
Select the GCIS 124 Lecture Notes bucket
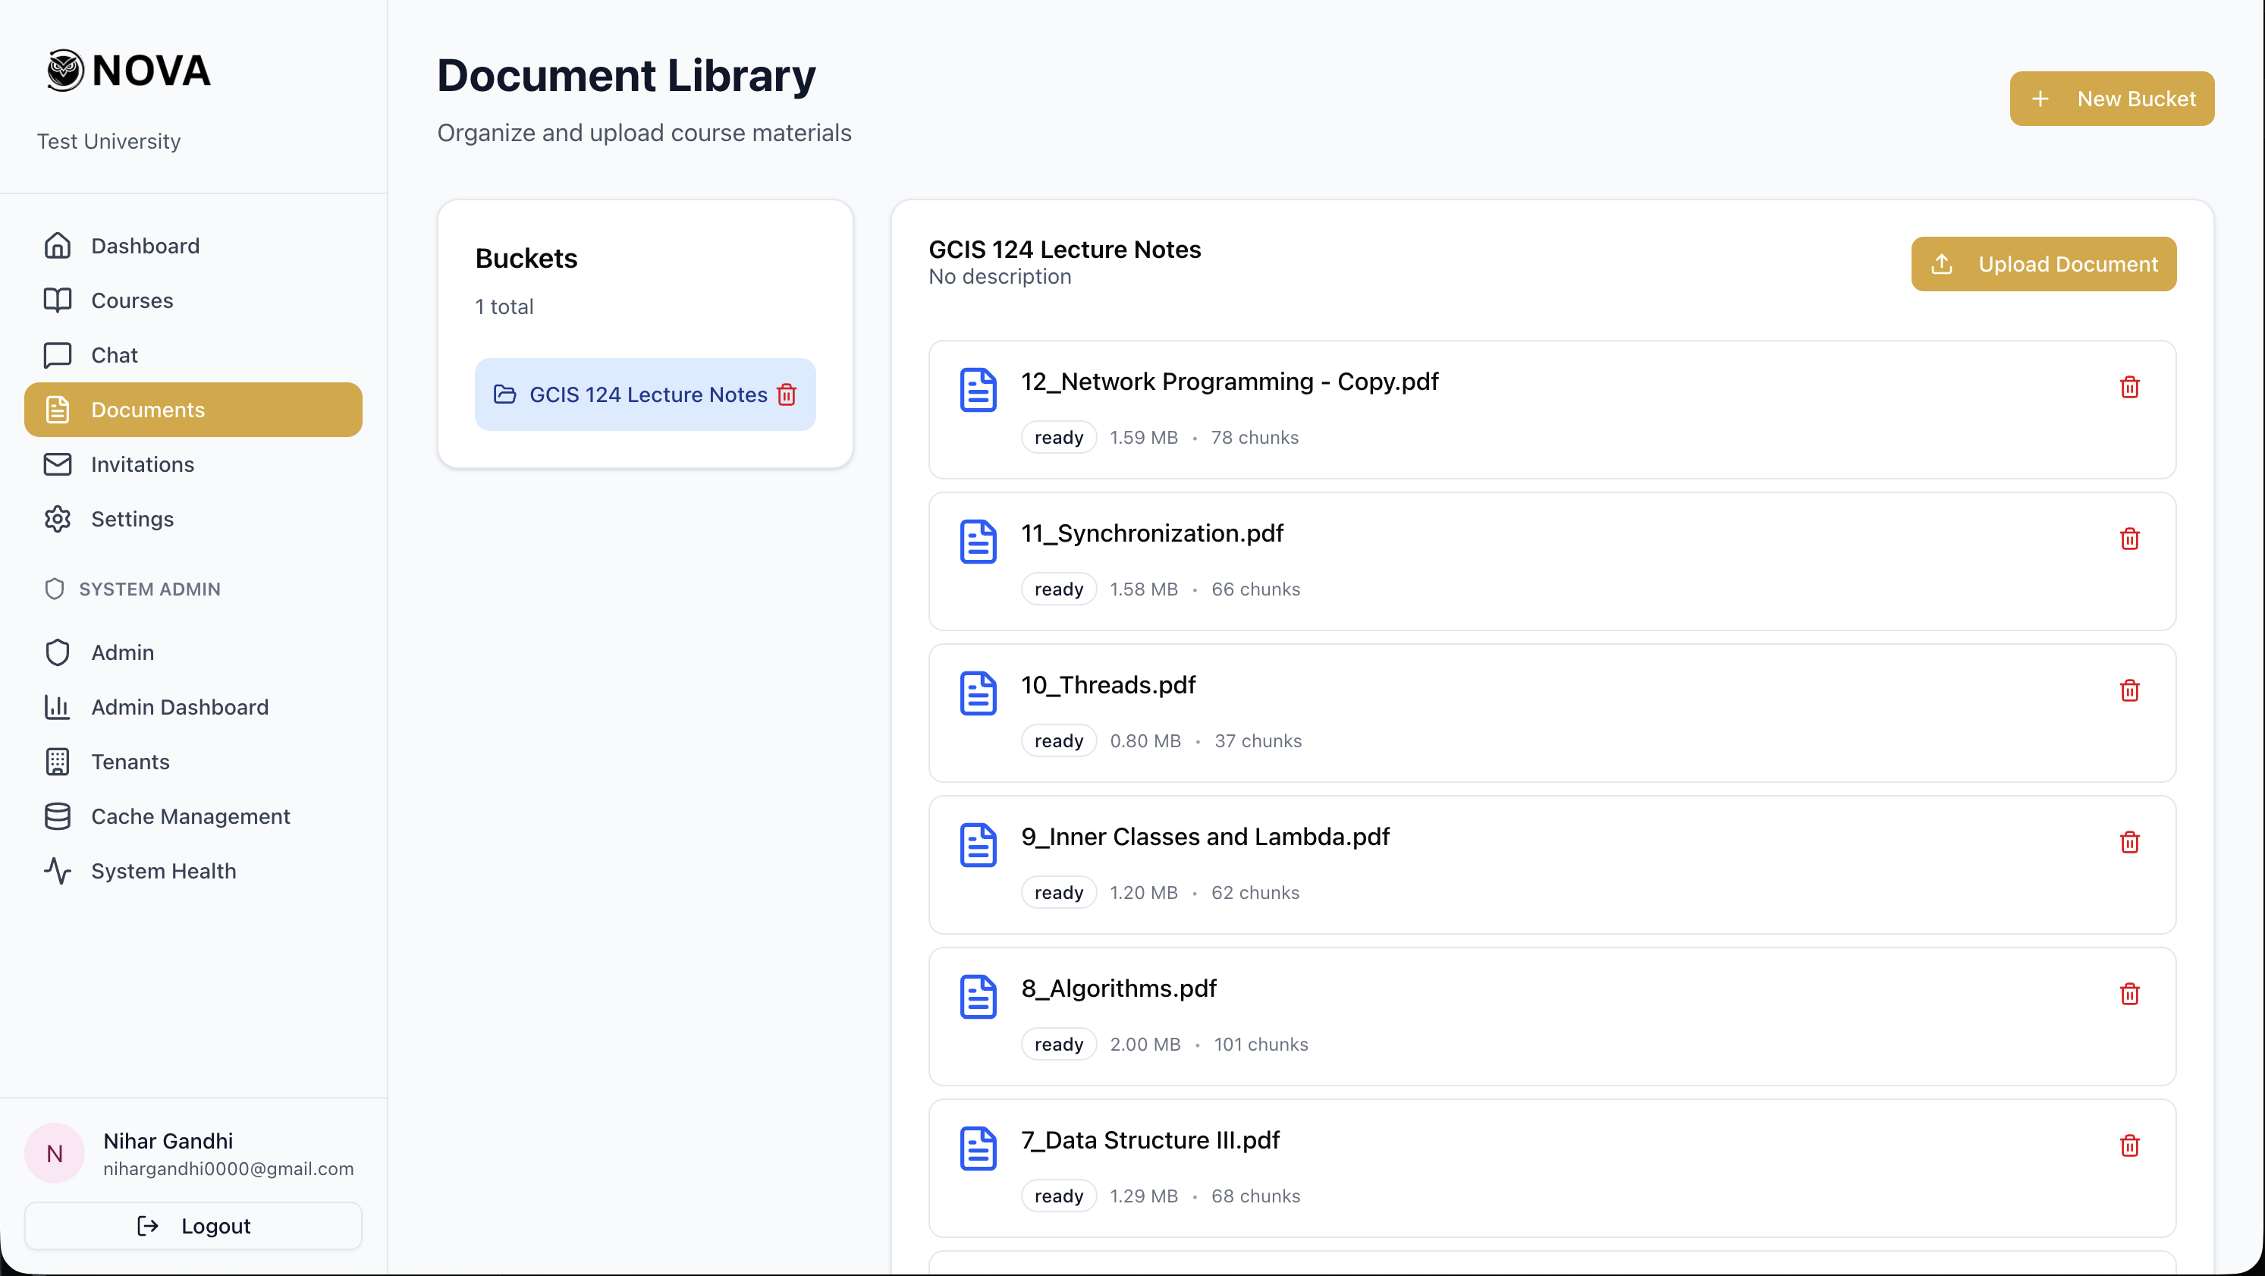[647, 394]
